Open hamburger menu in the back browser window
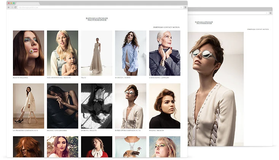This screenshot has height=160, width=279. point(270,13)
